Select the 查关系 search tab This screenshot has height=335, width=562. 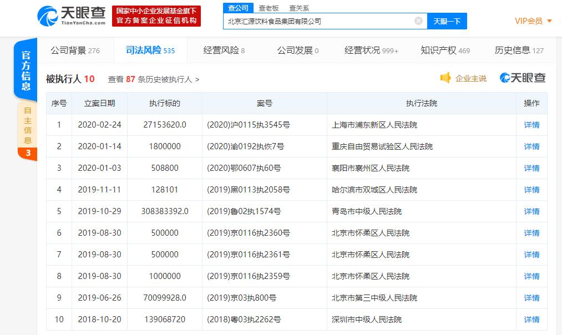point(299,8)
